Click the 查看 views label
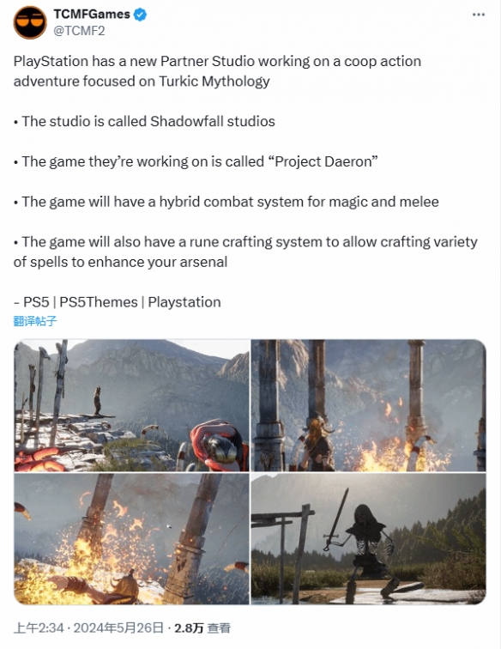This screenshot has height=649, width=501. pos(219,628)
